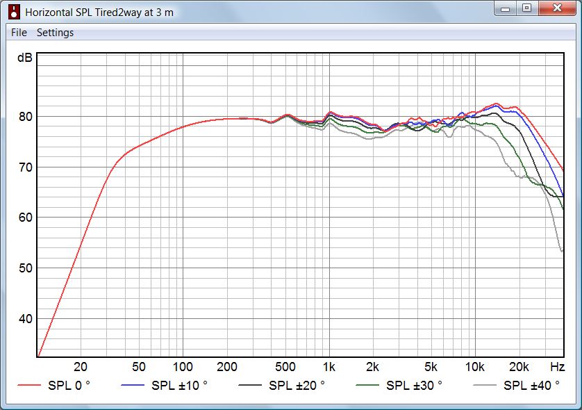Click the 20k label on frequency axis
This screenshot has height=410, width=582.
point(519,367)
